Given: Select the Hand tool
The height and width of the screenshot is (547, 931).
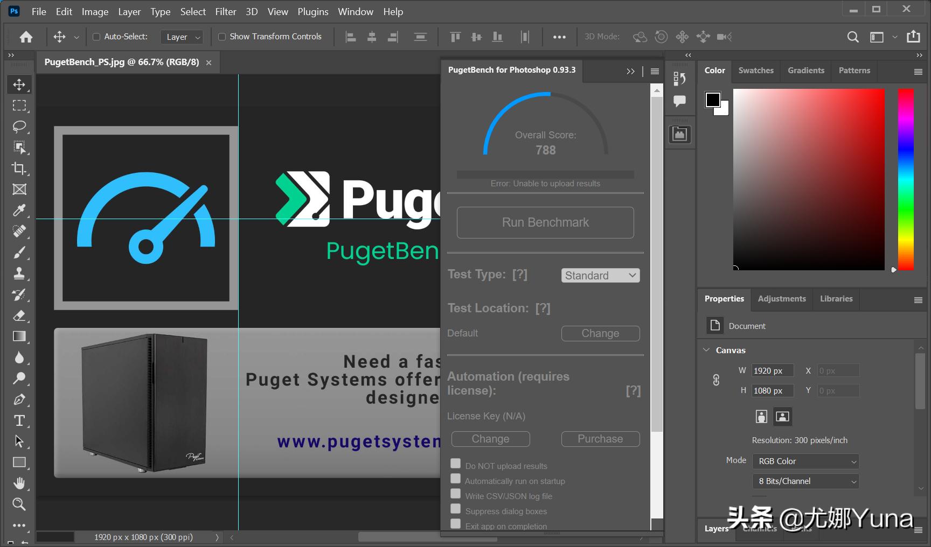Looking at the screenshot, I should (19, 483).
